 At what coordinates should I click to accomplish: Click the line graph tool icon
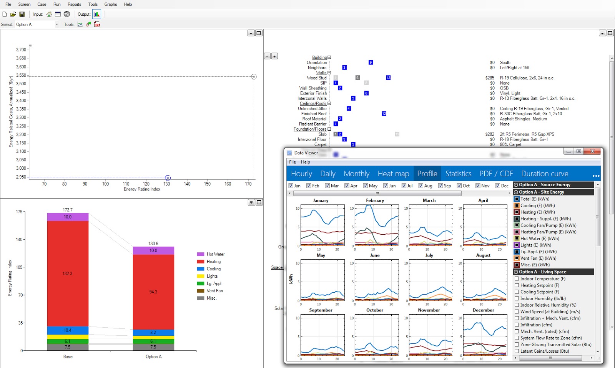80,24
